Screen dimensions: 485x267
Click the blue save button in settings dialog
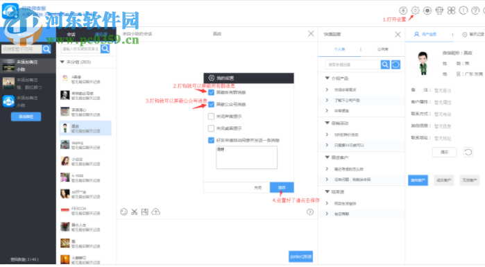282,187
